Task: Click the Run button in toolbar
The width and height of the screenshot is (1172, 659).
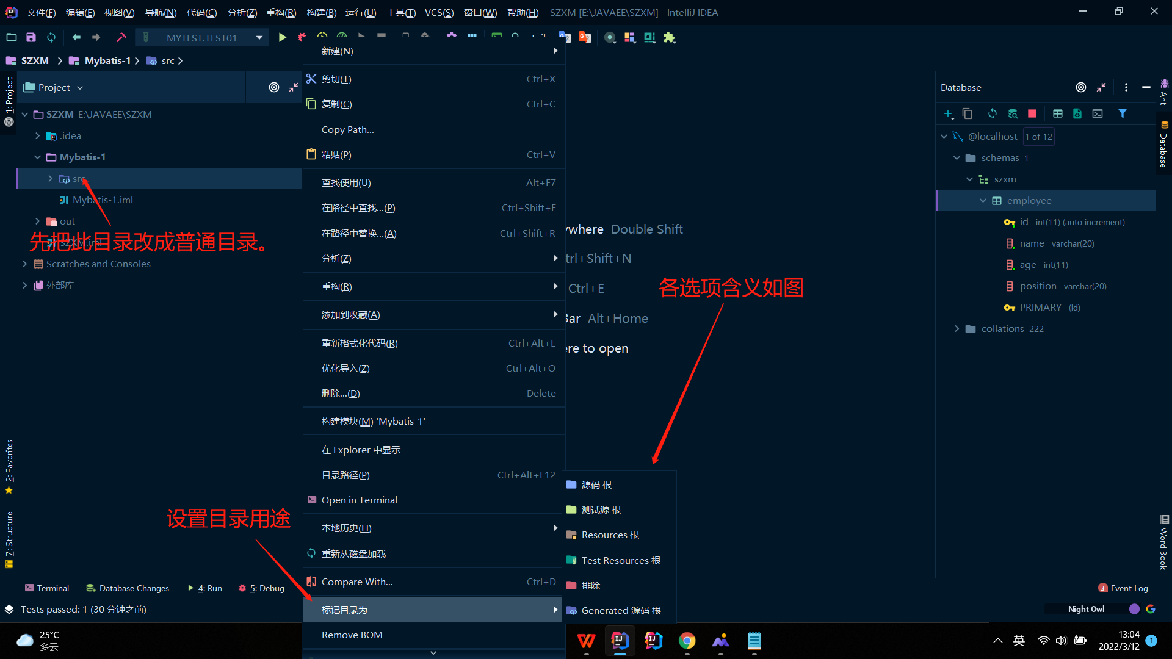Action: (x=282, y=38)
